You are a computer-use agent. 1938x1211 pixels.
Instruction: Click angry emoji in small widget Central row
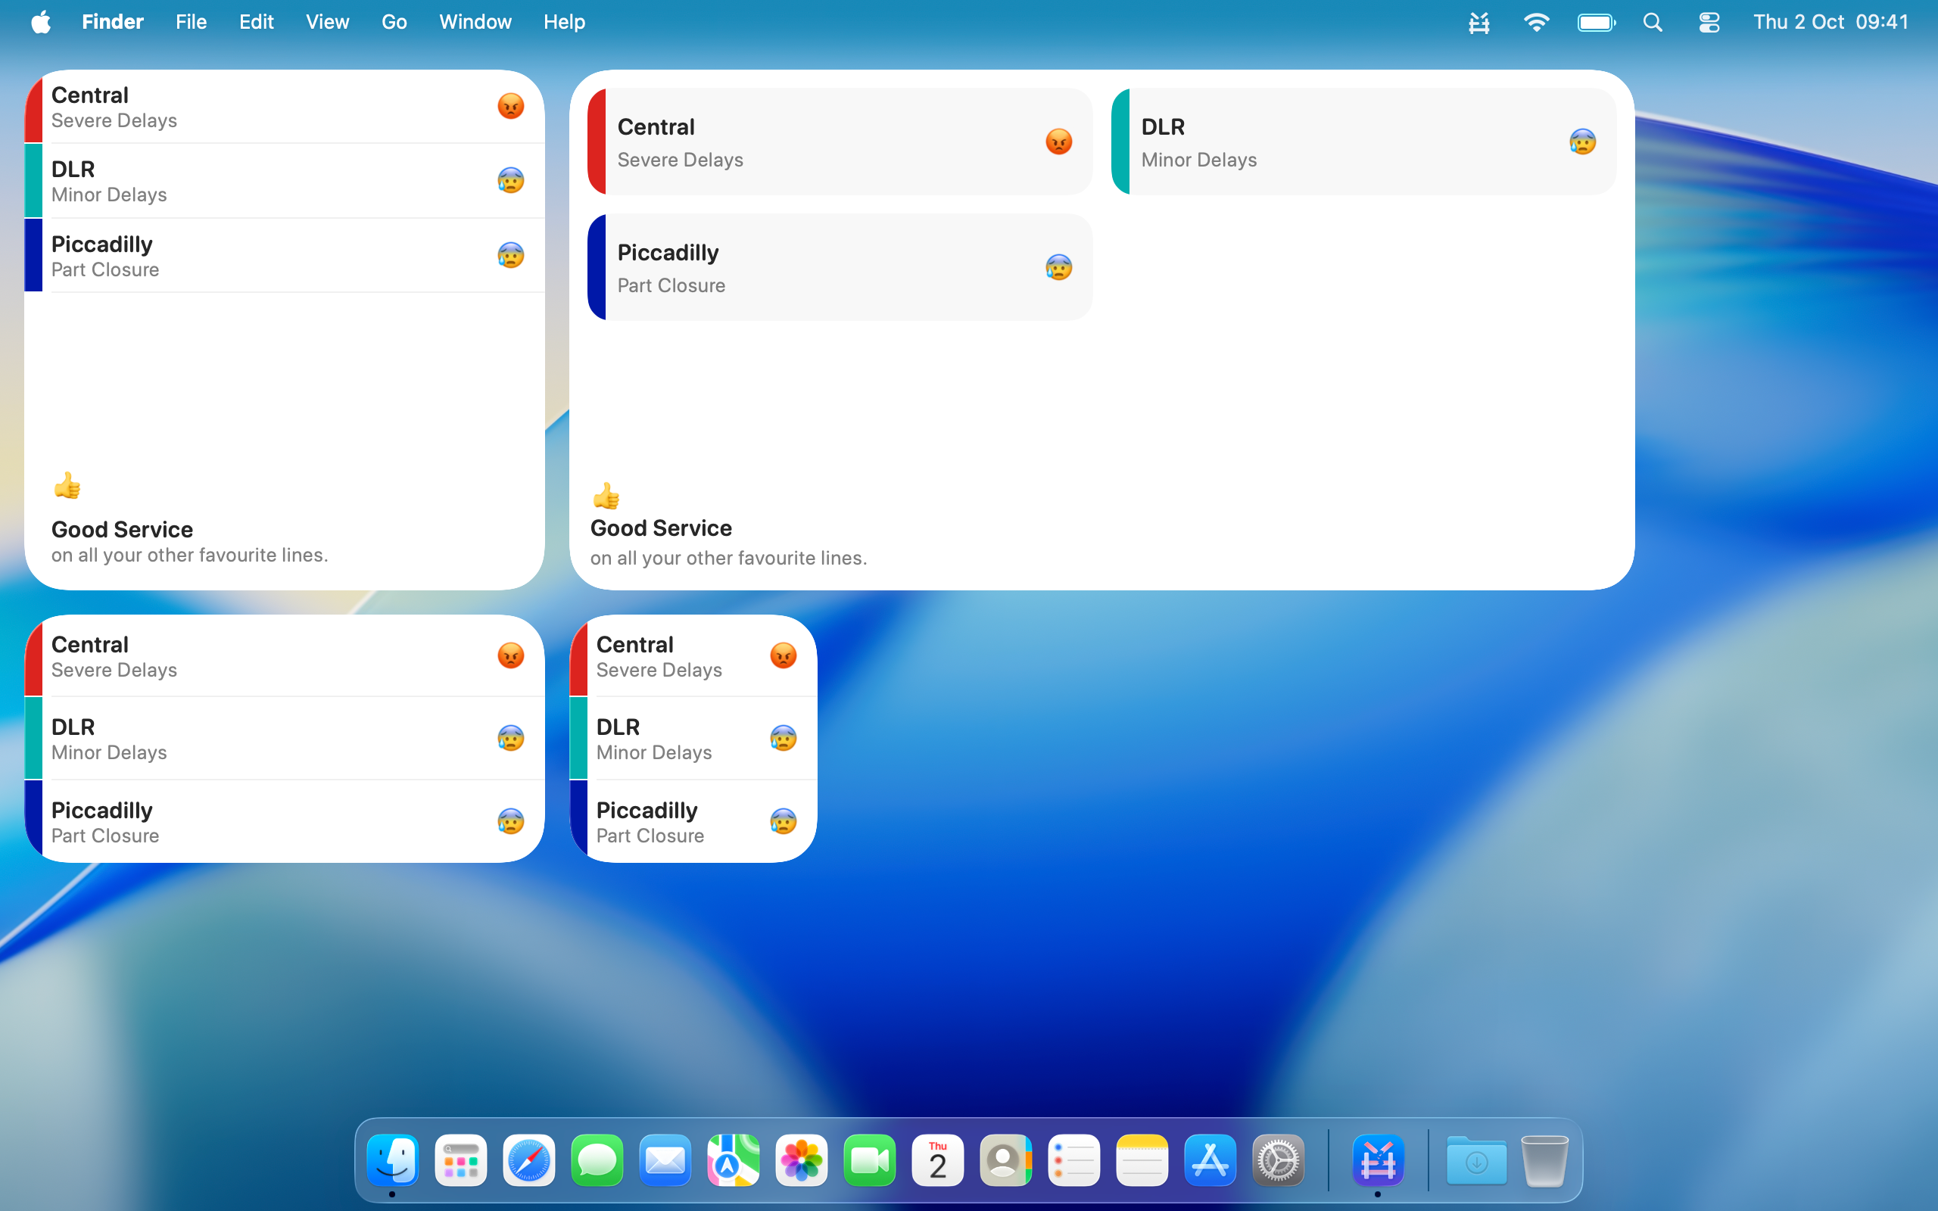pos(784,656)
